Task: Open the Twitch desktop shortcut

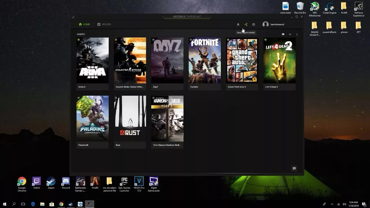Action: tap(36, 183)
